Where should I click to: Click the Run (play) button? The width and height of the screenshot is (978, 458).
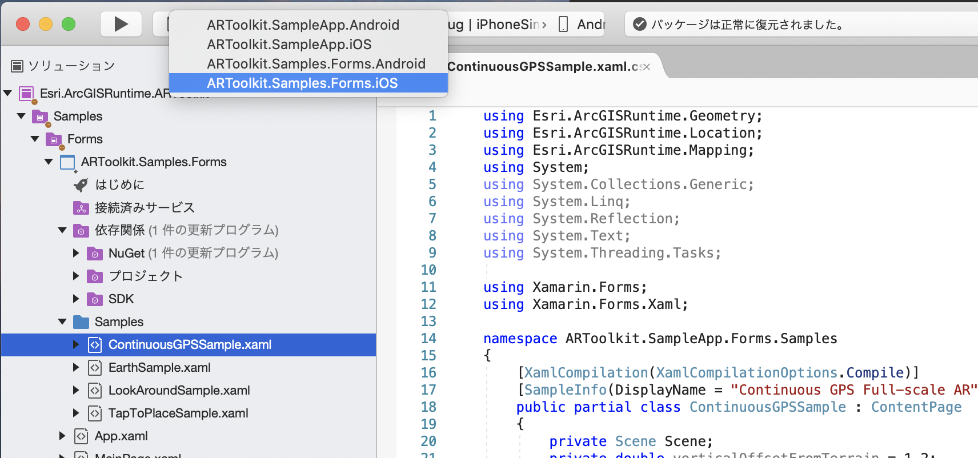(121, 24)
